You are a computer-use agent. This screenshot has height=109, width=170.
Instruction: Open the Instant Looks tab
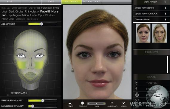coord(92,2)
